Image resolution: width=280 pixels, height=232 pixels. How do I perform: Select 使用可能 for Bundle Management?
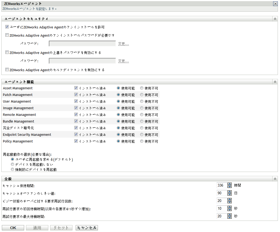pyautogui.click(x=118, y=121)
